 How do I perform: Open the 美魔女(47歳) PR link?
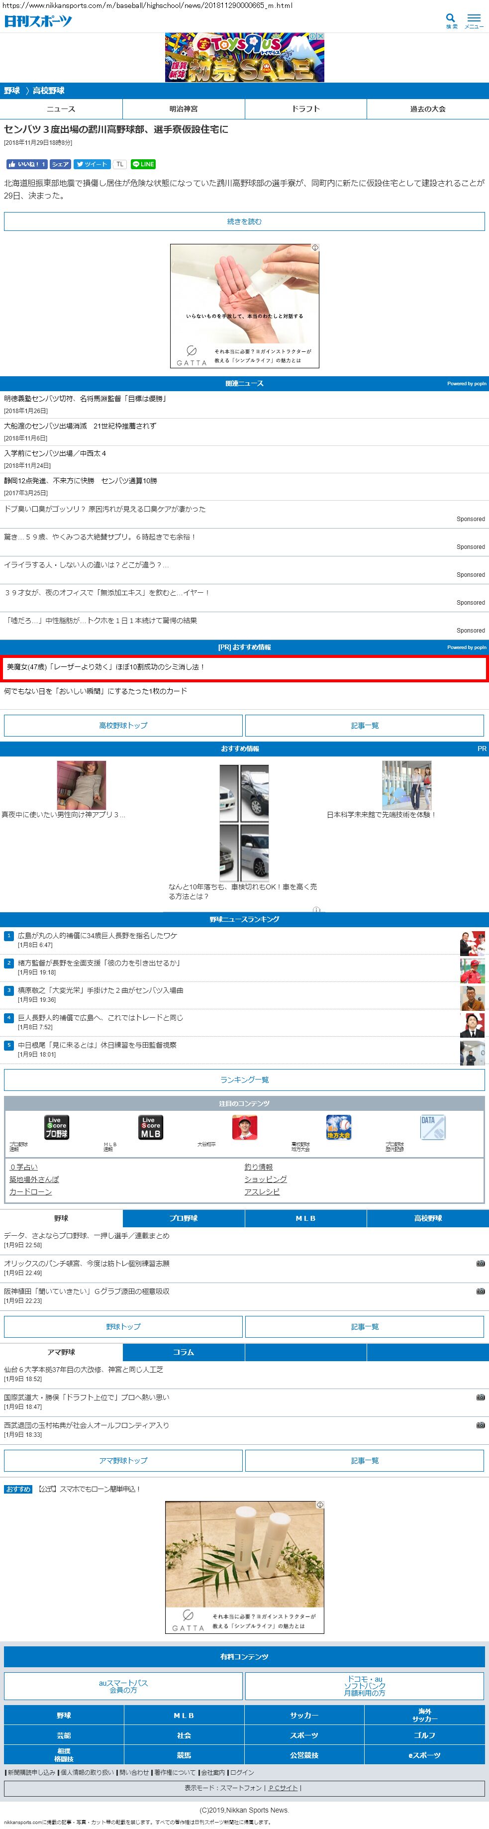tap(244, 667)
